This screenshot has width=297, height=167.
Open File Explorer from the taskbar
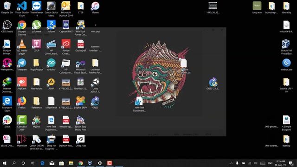click(x=71, y=163)
